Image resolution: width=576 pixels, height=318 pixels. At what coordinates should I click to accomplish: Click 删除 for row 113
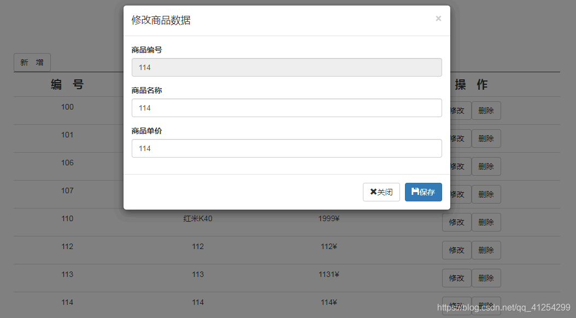tap(486, 278)
